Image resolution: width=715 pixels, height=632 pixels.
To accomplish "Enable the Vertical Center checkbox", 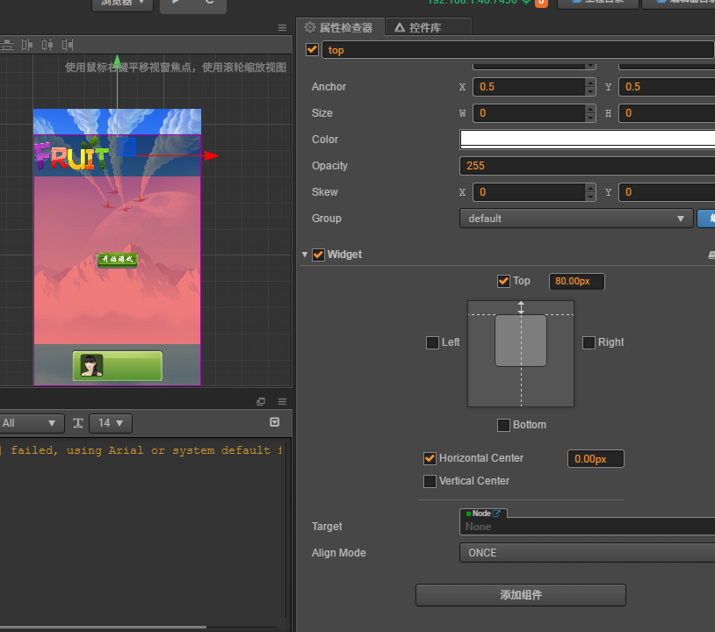I will click(430, 481).
